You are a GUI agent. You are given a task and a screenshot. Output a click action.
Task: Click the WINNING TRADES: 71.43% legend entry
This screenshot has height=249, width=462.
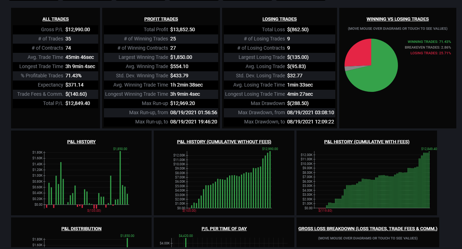(x=429, y=42)
